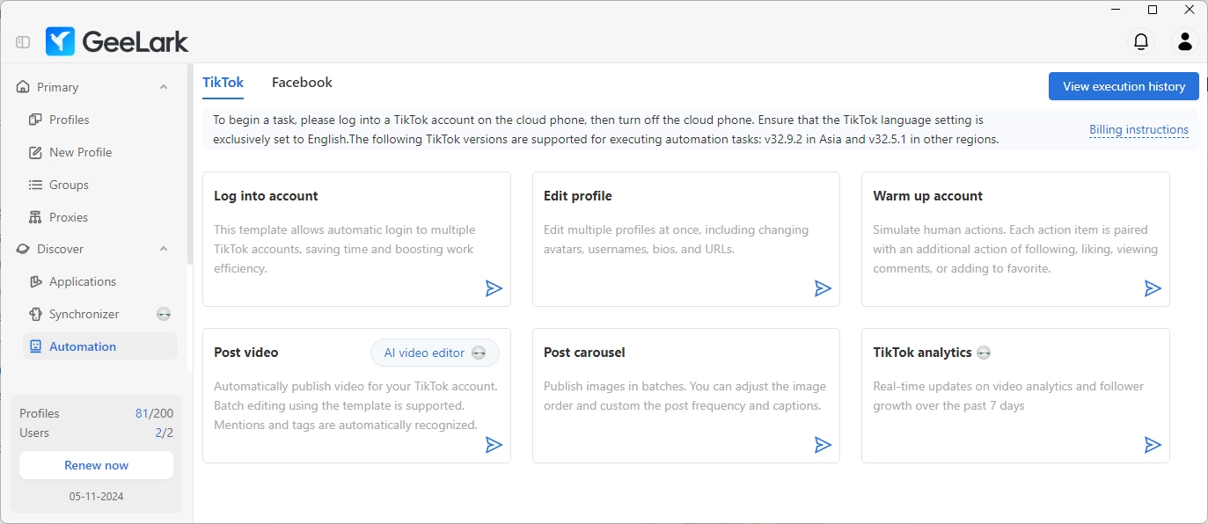Click View execution history button

click(x=1124, y=86)
